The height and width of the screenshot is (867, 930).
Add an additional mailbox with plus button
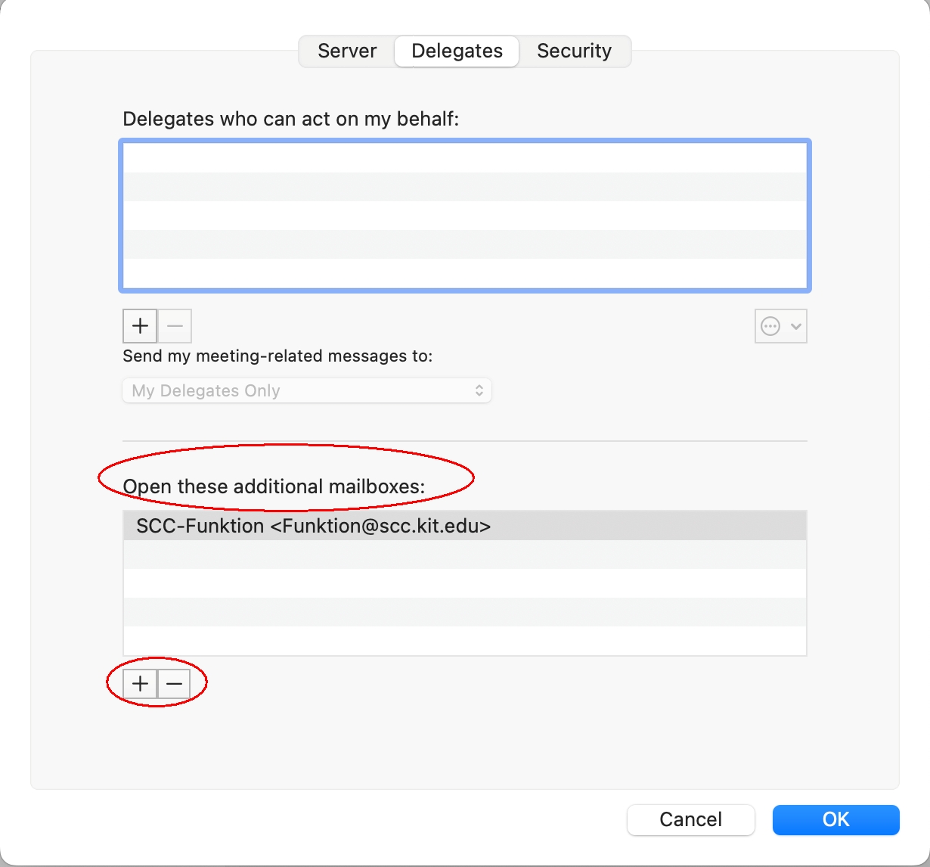click(x=140, y=684)
